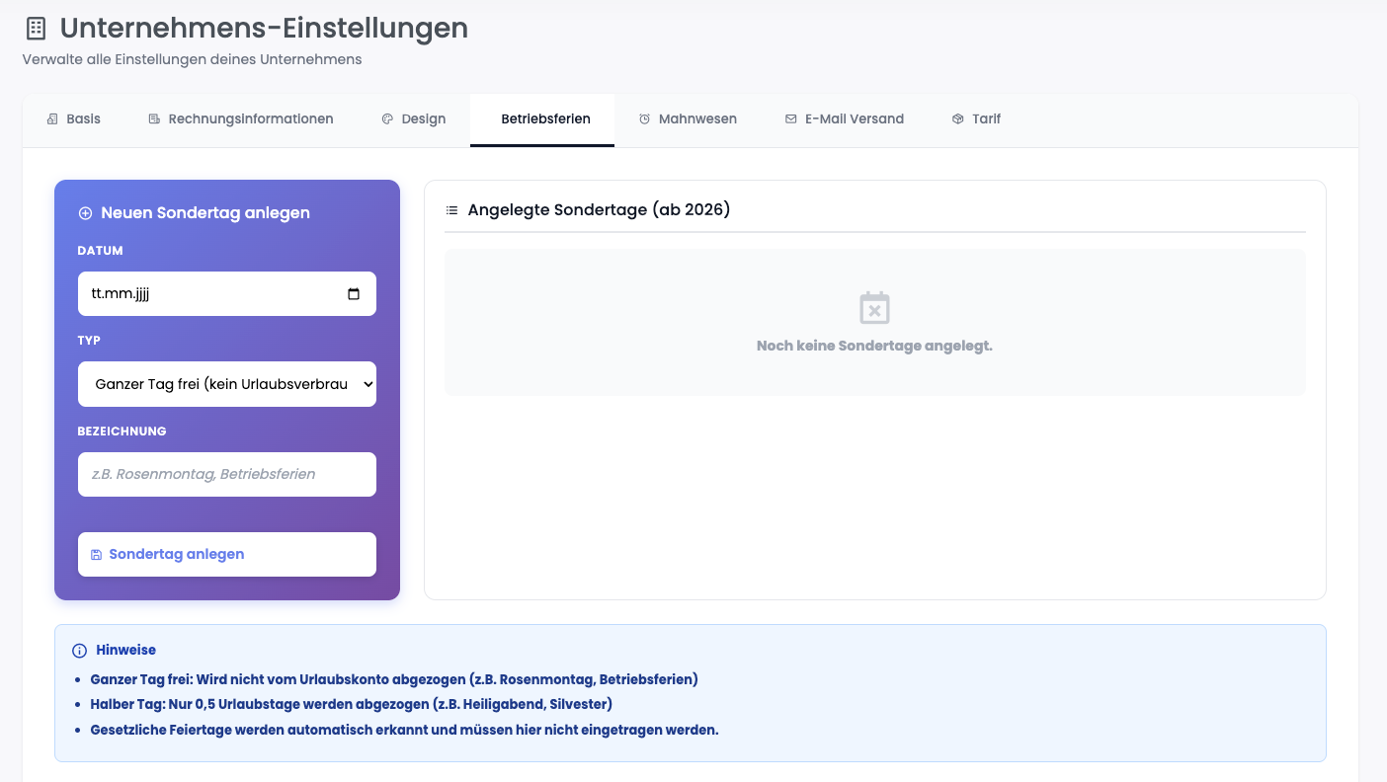
Task: Select the Betriebsferien tab
Action: 545,119
